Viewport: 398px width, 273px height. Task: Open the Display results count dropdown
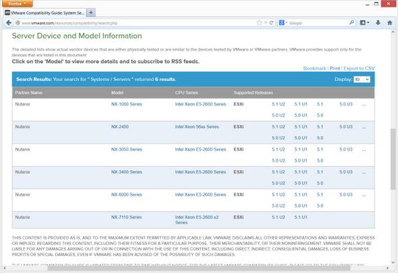tap(361, 80)
